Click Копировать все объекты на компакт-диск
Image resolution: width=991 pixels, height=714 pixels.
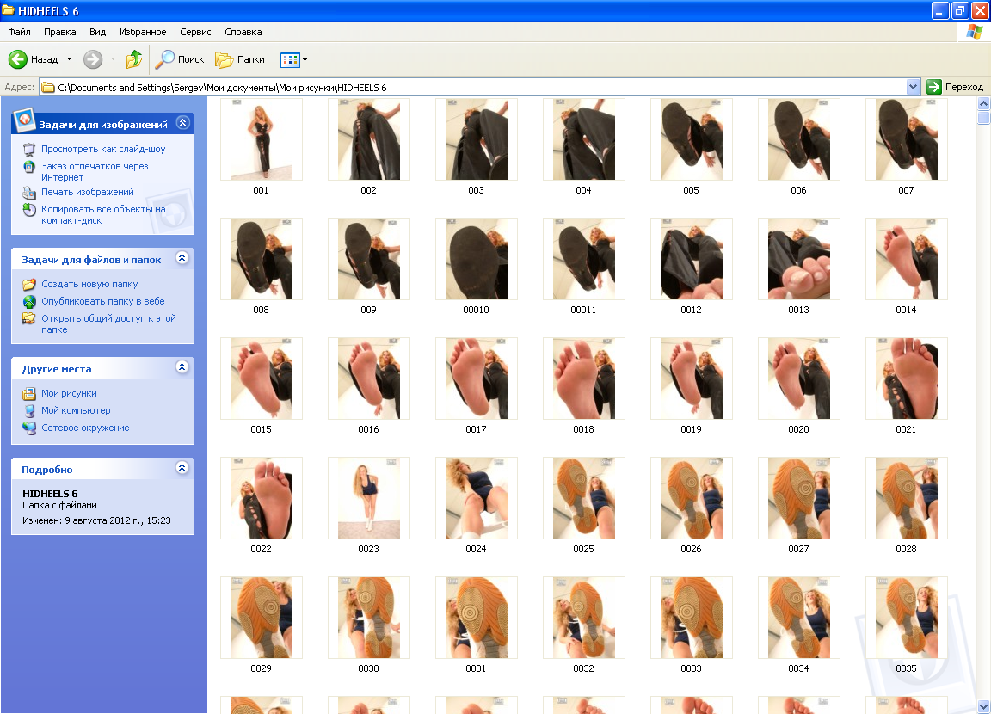[103, 215]
